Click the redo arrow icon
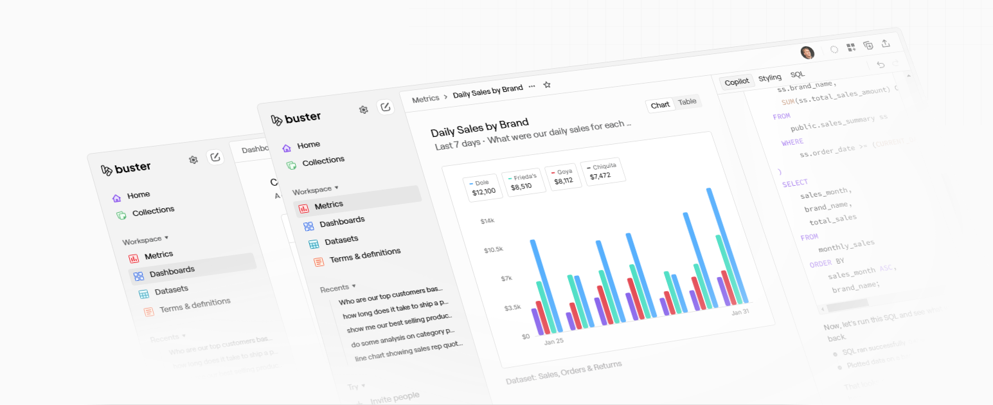Screen dimensions: 993x405 coord(895,63)
